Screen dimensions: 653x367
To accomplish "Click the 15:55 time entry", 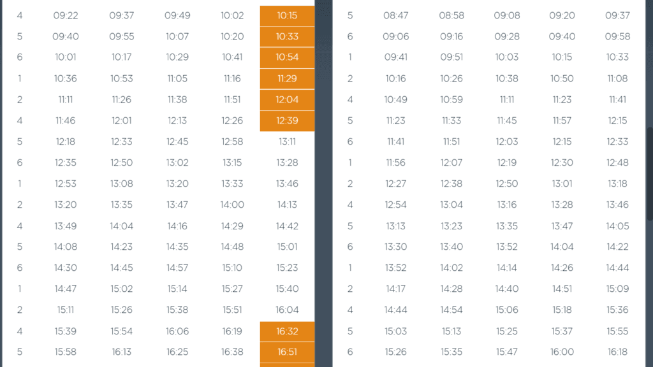I will (x=617, y=331).
